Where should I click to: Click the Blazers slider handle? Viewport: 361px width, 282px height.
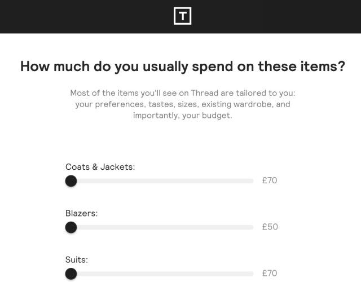coord(71,227)
